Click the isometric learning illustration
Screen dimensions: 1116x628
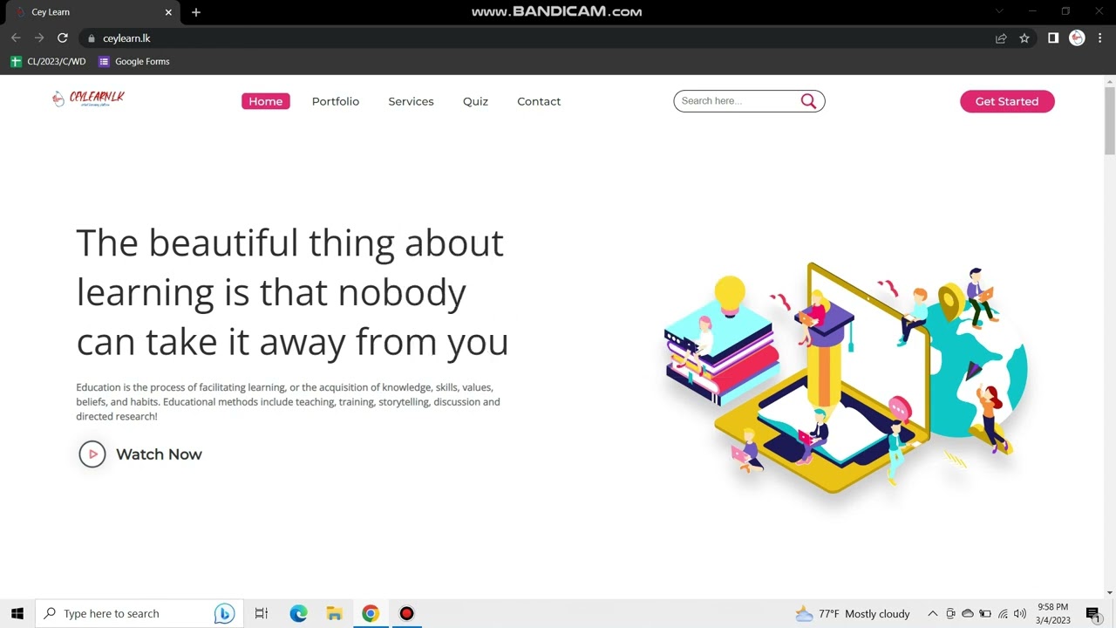click(x=845, y=379)
